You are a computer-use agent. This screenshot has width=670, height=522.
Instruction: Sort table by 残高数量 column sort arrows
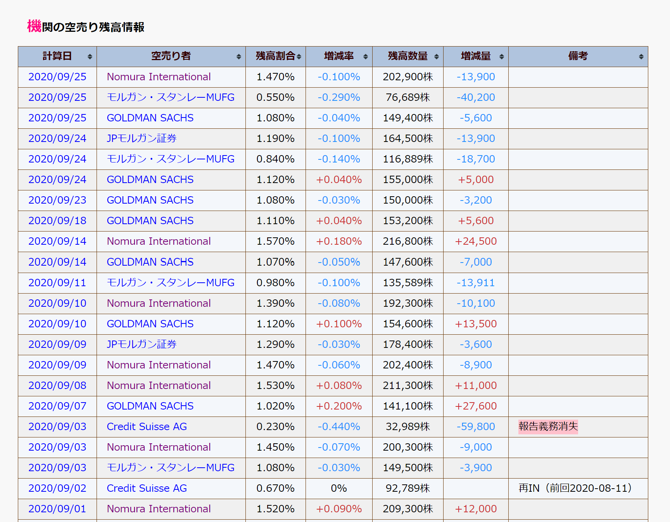click(436, 57)
